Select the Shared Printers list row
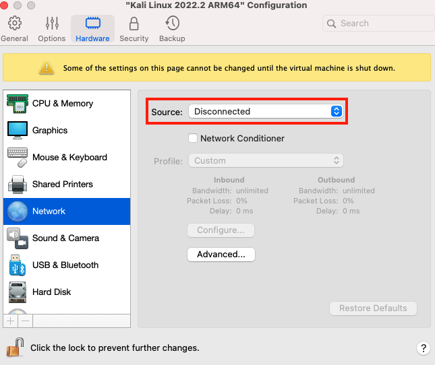 point(67,184)
